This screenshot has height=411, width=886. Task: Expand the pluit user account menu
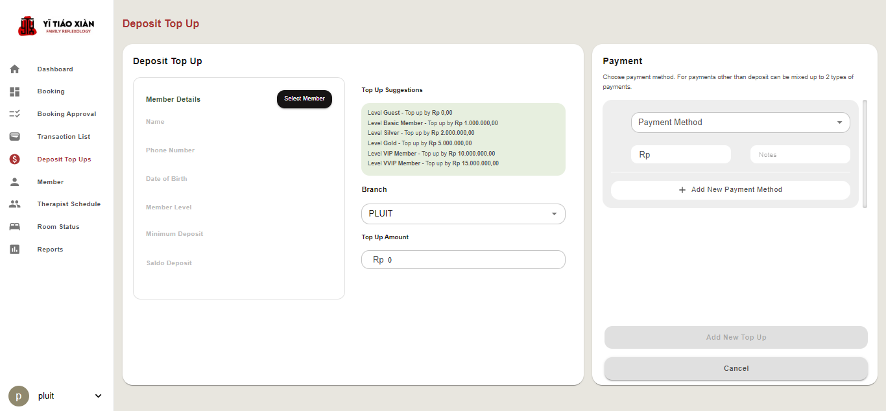click(99, 396)
